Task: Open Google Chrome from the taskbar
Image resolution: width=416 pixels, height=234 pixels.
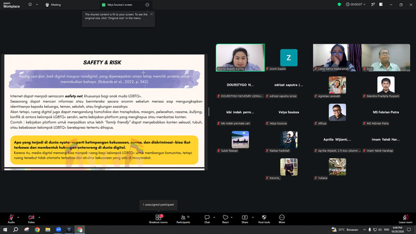Action: coord(37,229)
